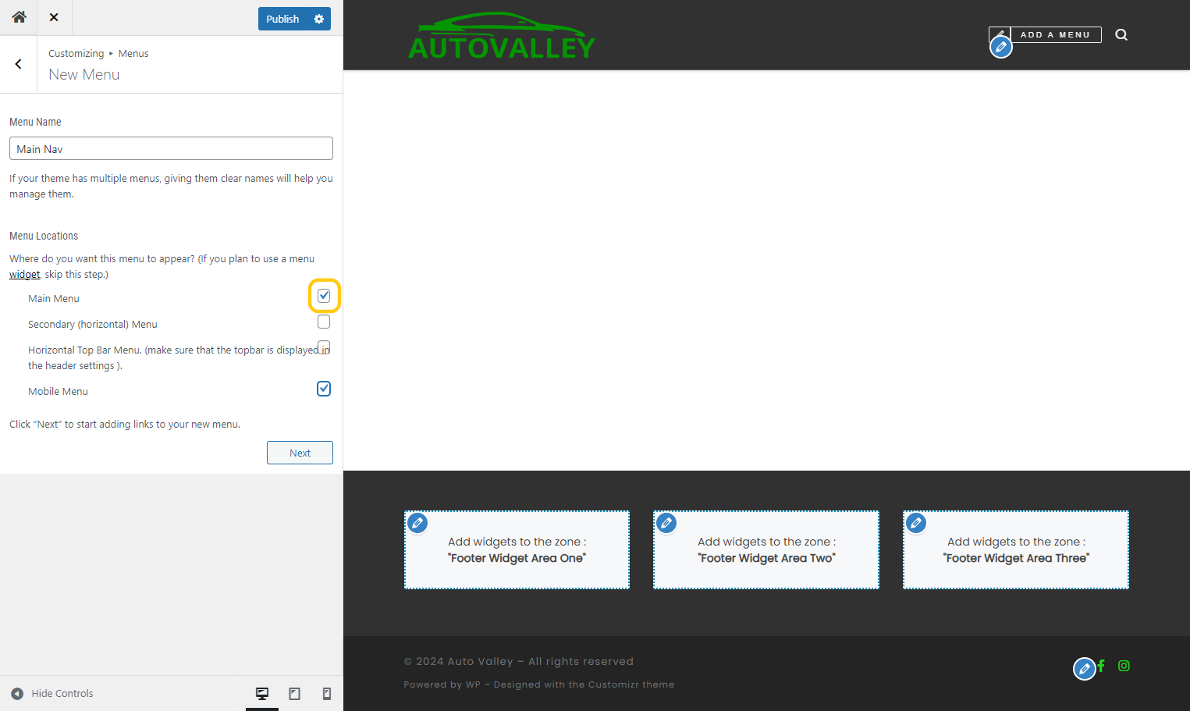
Task: Switch to desktop preview icon
Action: pyautogui.click(x=262, y=693)
